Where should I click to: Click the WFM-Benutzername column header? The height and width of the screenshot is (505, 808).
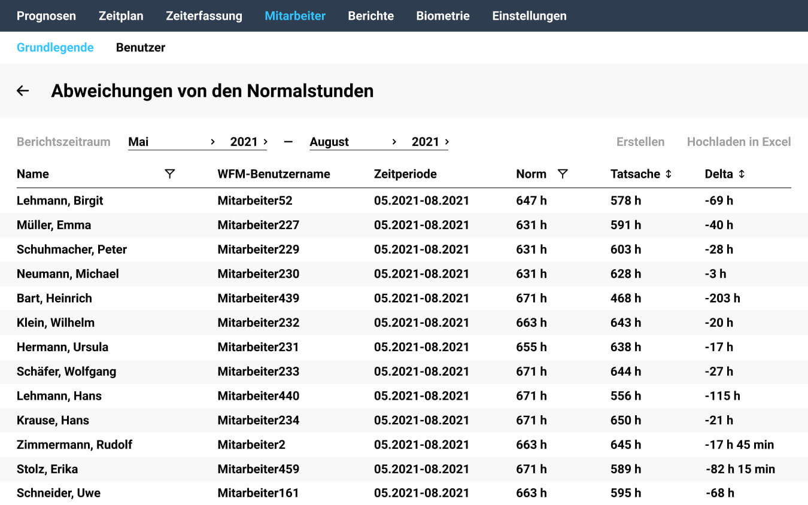click(274, 174)
